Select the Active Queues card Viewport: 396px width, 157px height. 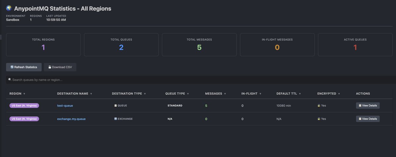click(x=355, y=45)
